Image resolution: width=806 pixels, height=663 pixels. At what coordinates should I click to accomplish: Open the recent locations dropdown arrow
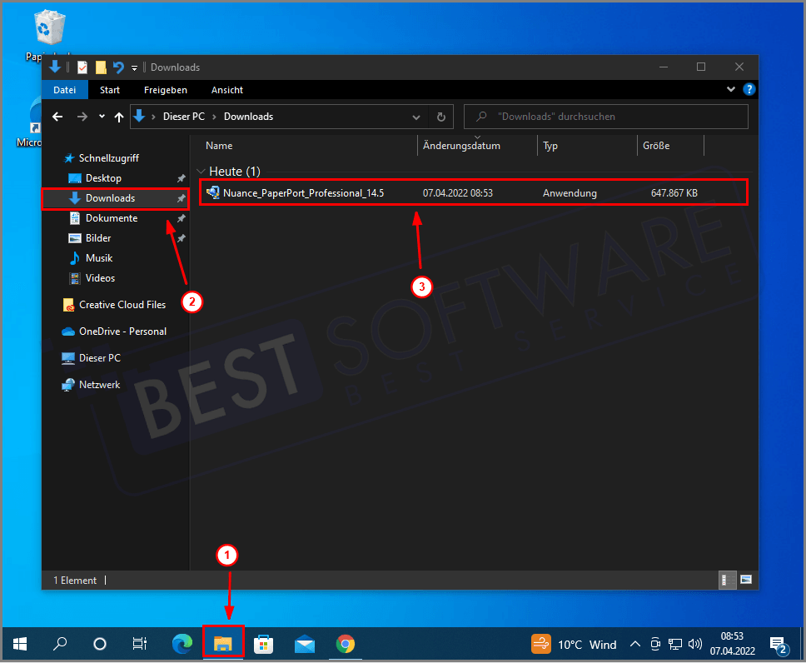click(x=102, y=117)
